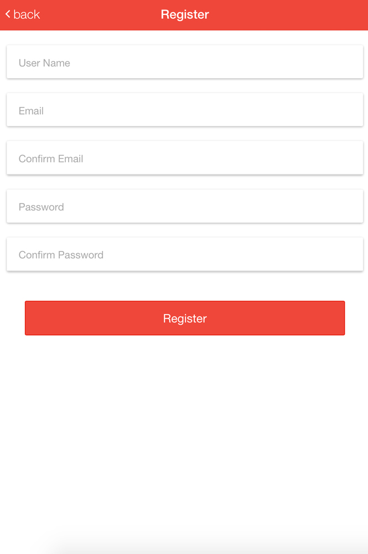The image size is (368, 554).
Task: Click the 'User Name' placeholder text
Action: pos(44,63)
